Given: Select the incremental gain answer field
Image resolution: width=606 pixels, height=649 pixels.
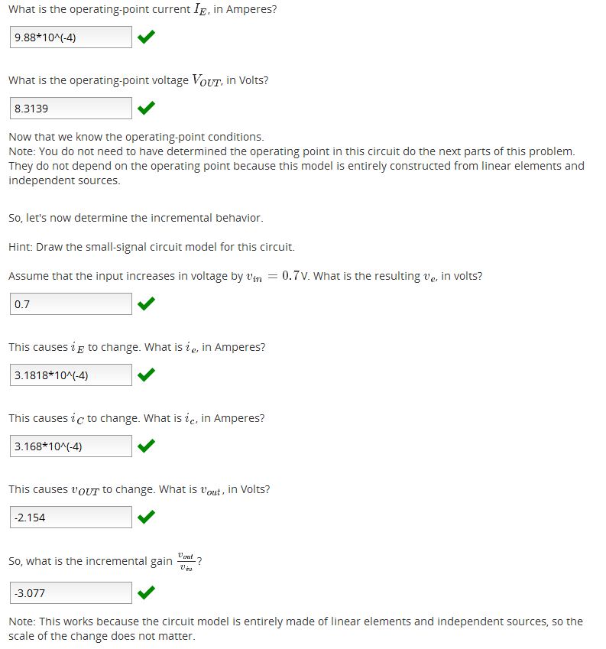Looking at the screenshot, I should 71,592.
